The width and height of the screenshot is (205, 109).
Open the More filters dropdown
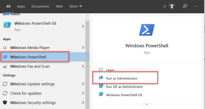[76, 6]
